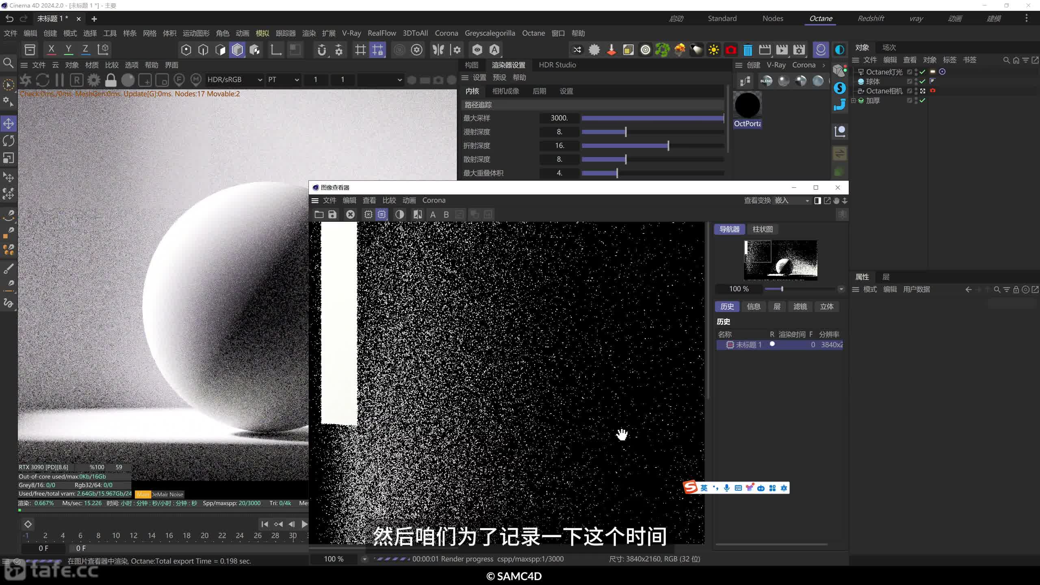
Task: Click the 层 tab beside 属性
Action: (886, 277)
